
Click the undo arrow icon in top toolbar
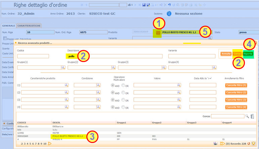pos(169,5)
